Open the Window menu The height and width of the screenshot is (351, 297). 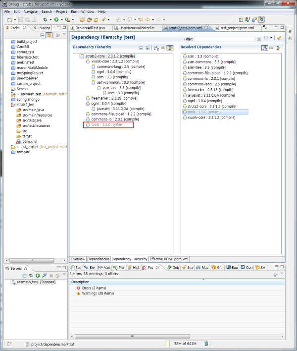point(88,11)
